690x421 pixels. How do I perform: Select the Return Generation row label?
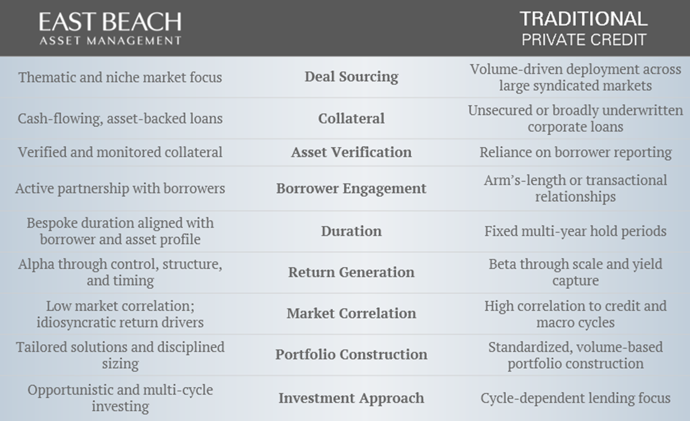351,272
